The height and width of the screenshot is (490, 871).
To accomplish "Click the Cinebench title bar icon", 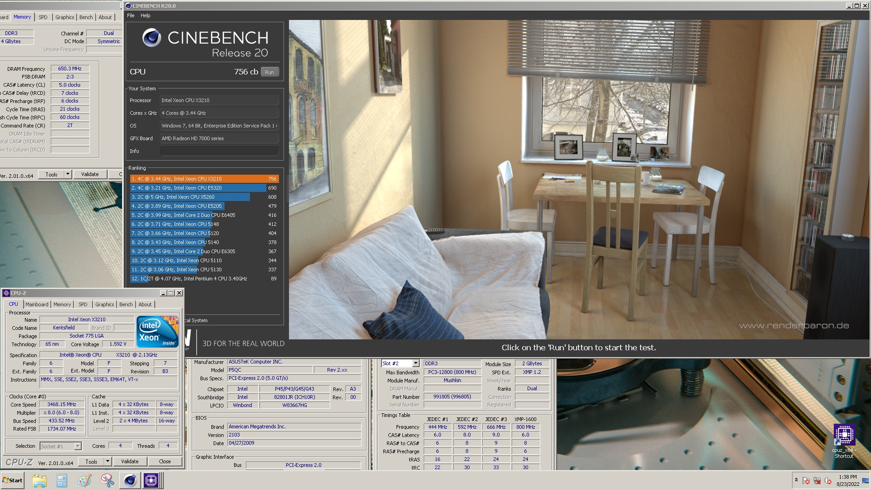I will click(x=128, y=6).
